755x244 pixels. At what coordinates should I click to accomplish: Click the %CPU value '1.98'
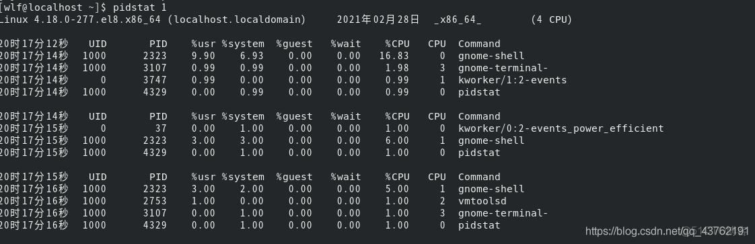coord(397,68)
